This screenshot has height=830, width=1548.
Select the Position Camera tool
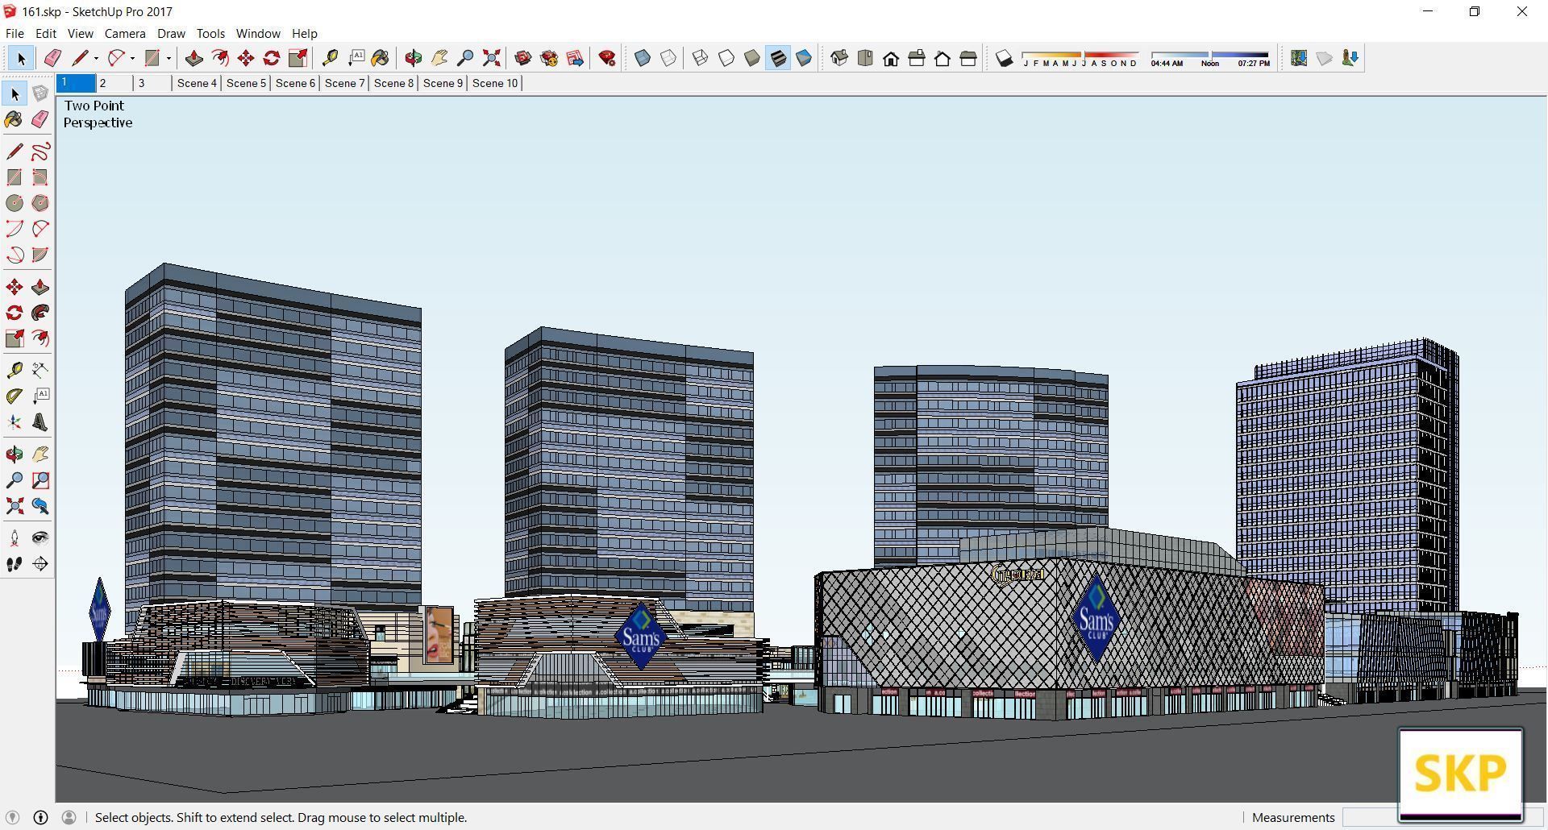[x=15, y=538]
